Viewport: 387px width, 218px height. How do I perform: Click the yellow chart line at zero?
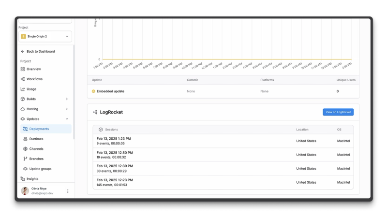(227, 59)
